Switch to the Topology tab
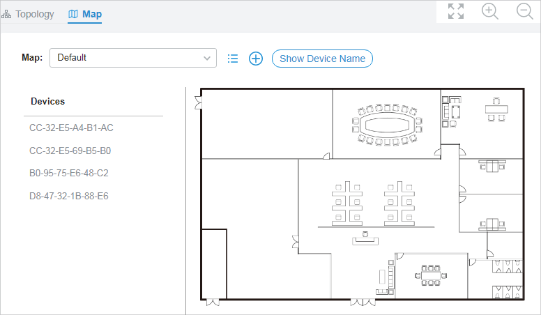 [28, 14]
